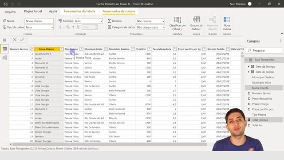Click Classificar por coluna icon
This screenshot has height=160, width=284.
(177, 20)
